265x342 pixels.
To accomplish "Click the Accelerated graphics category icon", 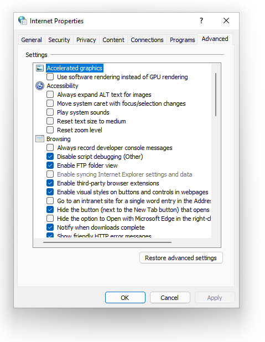I will 40,68.
